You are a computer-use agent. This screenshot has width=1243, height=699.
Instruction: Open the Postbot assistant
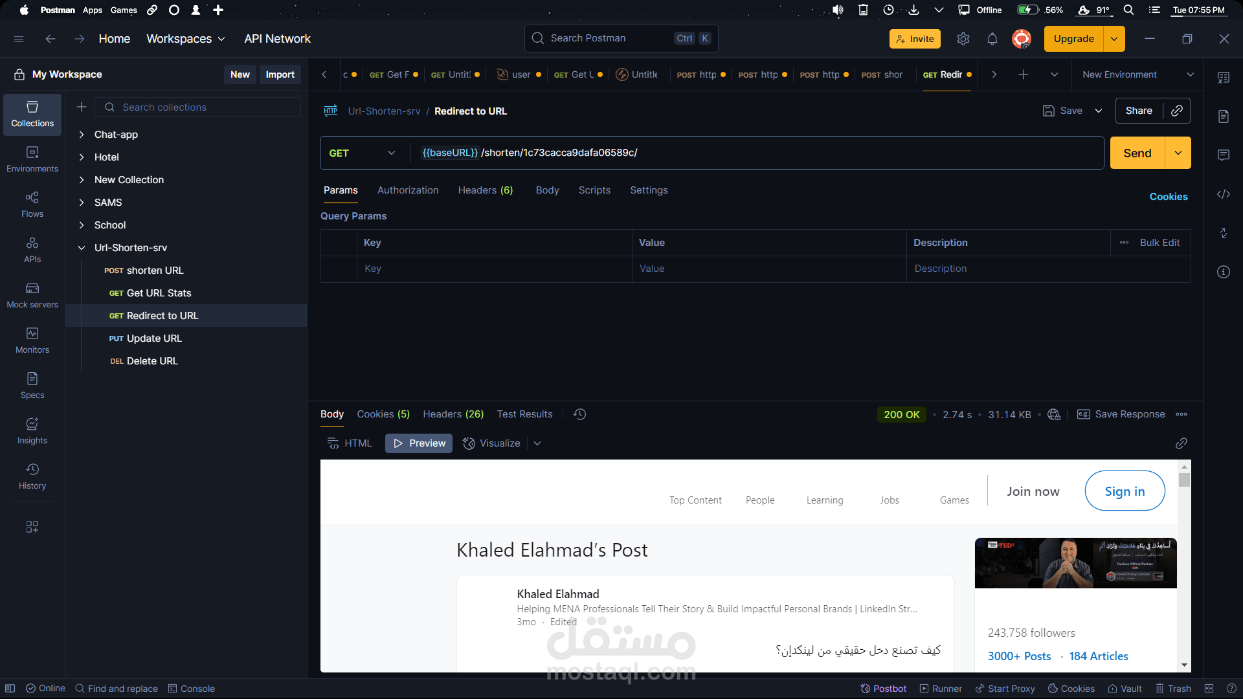883,689
